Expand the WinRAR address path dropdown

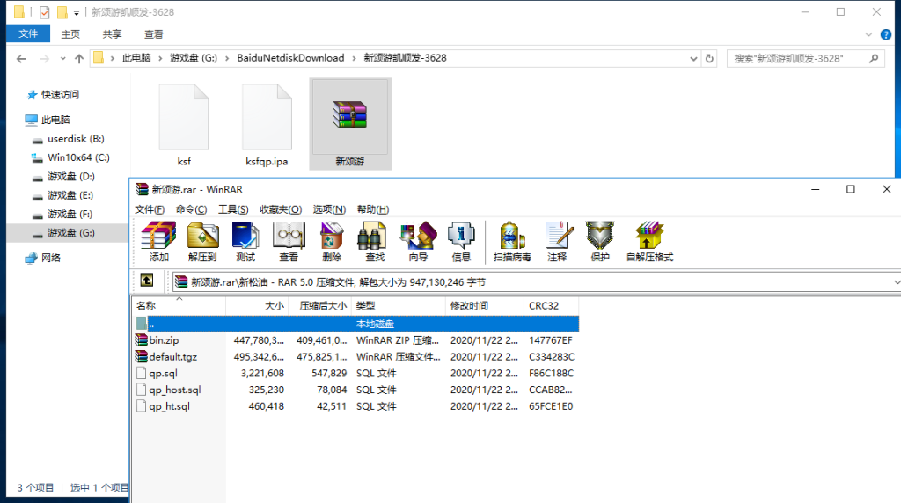tap(896, 282)
